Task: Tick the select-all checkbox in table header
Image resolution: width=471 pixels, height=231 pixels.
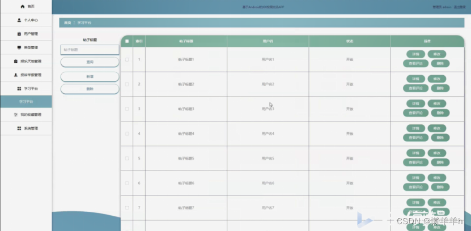Action: click(x=127, y=41)
